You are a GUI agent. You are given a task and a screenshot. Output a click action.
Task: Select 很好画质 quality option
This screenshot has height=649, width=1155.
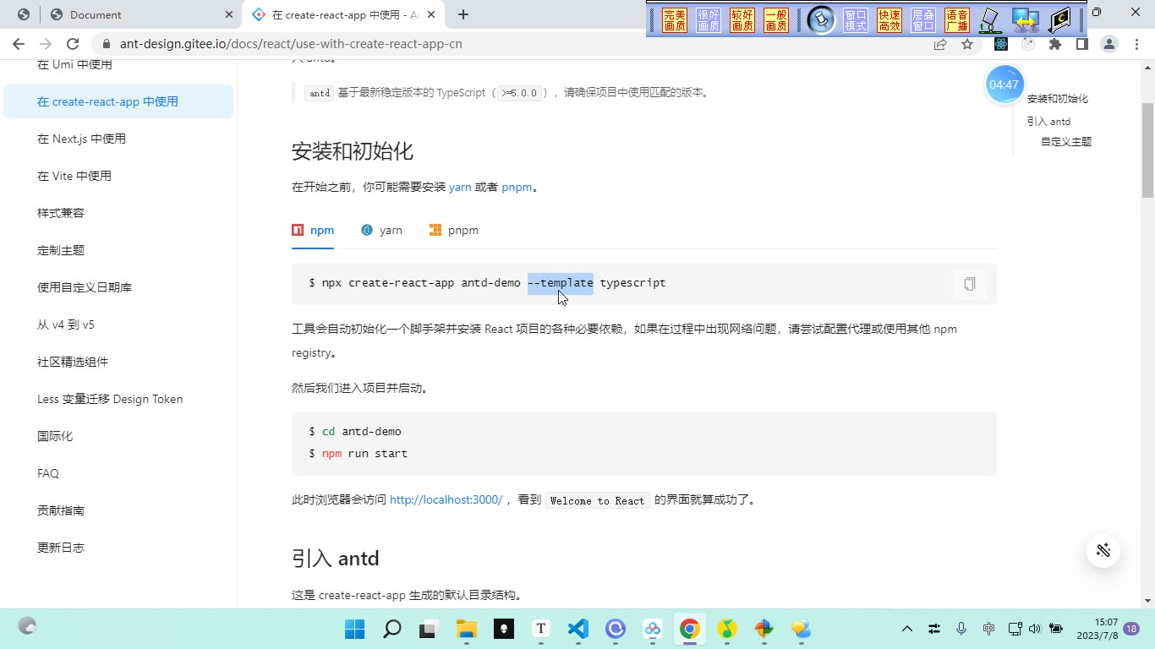(x=709, y=20)
